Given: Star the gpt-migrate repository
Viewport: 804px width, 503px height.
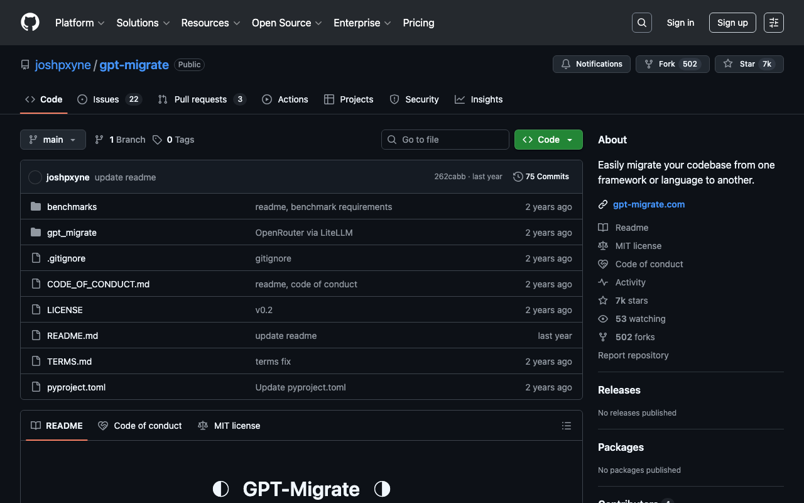Looking at the screenshot, I should pos(739,64).
